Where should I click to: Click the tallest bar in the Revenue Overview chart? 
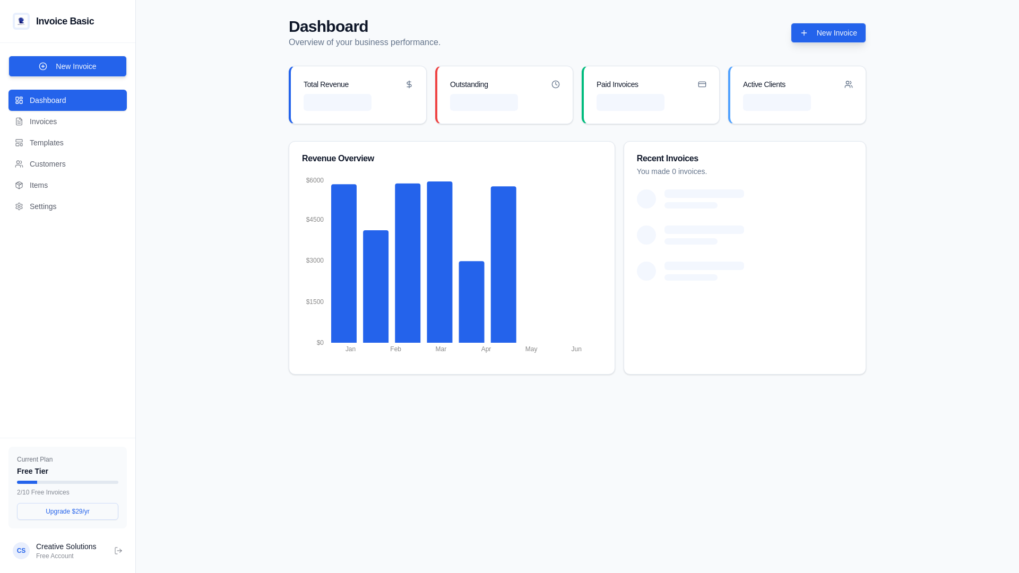click(x=439, y=262)
